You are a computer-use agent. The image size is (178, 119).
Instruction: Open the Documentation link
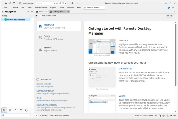tap(44, 84)
